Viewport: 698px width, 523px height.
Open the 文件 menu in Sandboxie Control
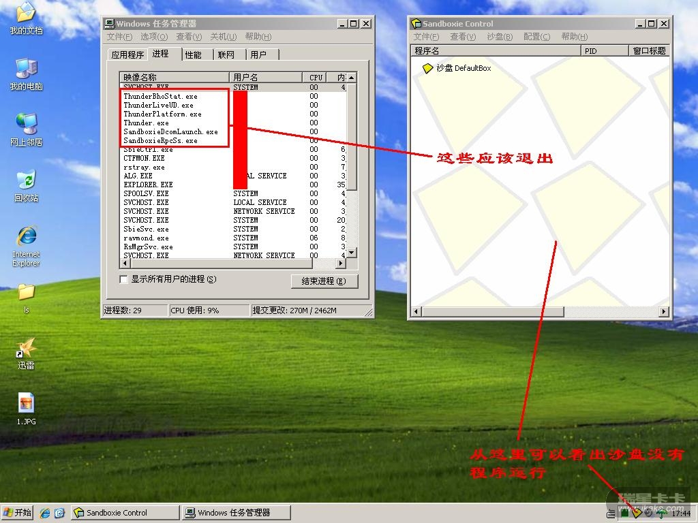point(426,37)
